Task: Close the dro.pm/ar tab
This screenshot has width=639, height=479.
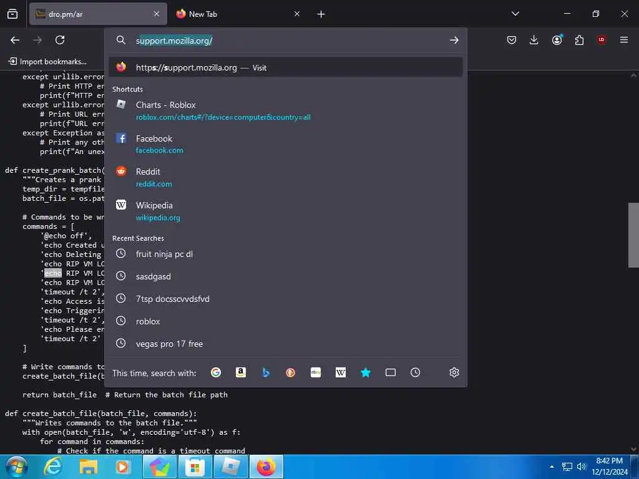Action: (157, 14)
